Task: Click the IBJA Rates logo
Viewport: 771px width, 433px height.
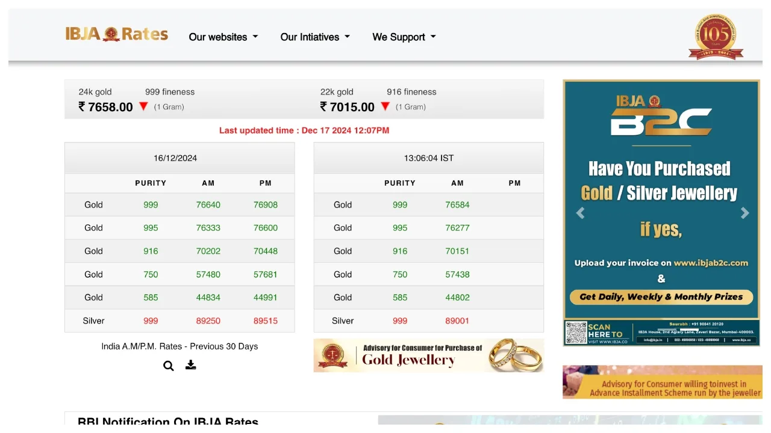Action: (x=117, y=34)
